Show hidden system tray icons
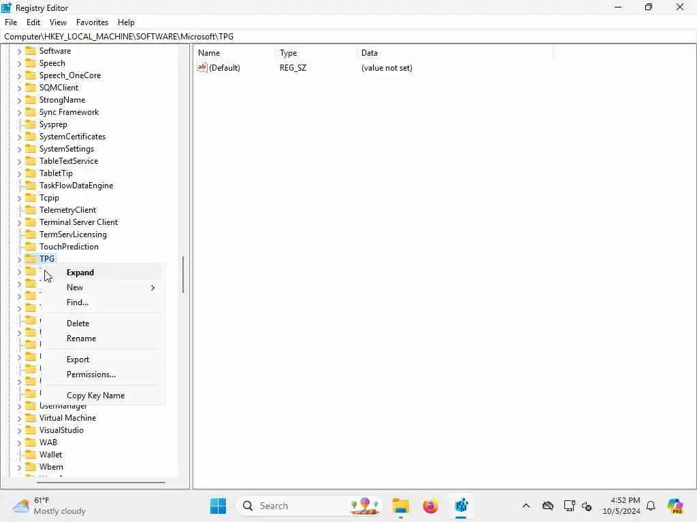 click(526, 506)
